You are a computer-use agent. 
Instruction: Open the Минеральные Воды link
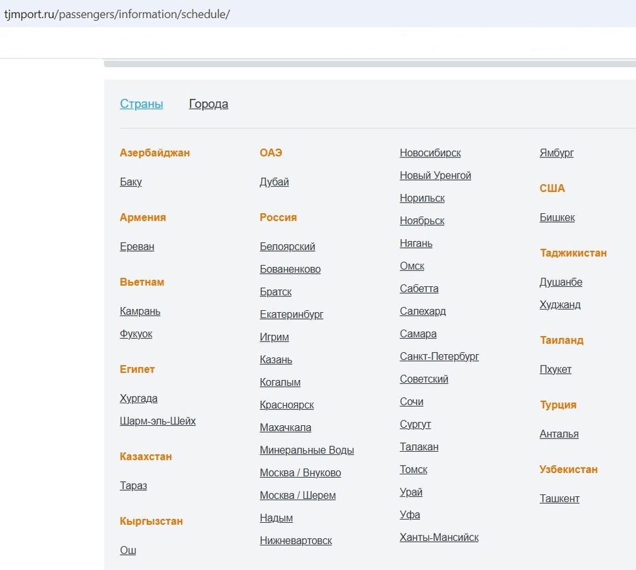(x=306, y=450)
